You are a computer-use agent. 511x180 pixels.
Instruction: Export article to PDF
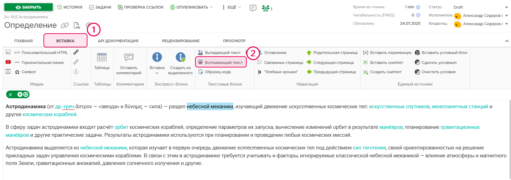tap(77, 25)
